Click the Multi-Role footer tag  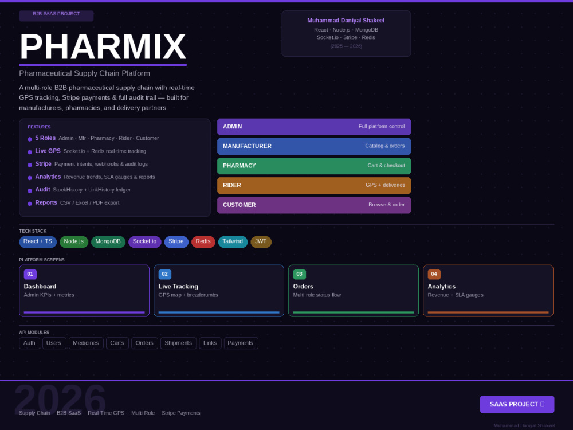(x=143, y=413)
